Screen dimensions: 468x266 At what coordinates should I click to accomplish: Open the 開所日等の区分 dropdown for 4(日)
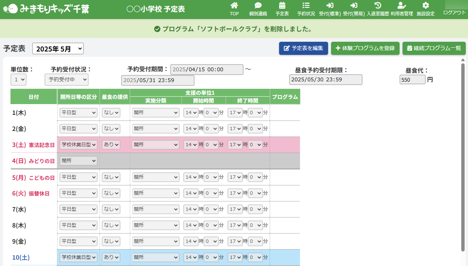(78, 161)
